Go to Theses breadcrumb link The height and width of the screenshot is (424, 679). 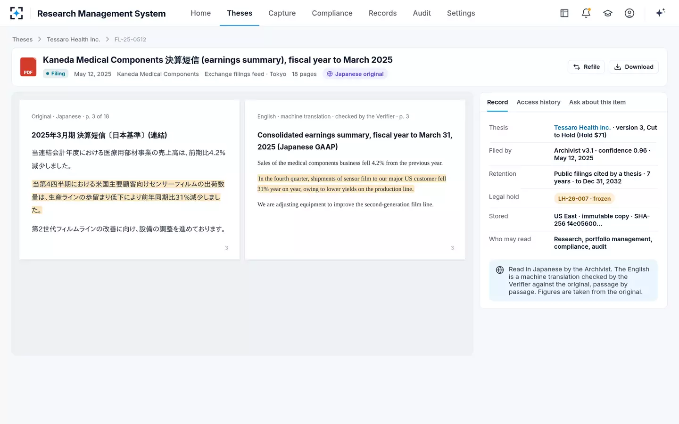point(22,40)
